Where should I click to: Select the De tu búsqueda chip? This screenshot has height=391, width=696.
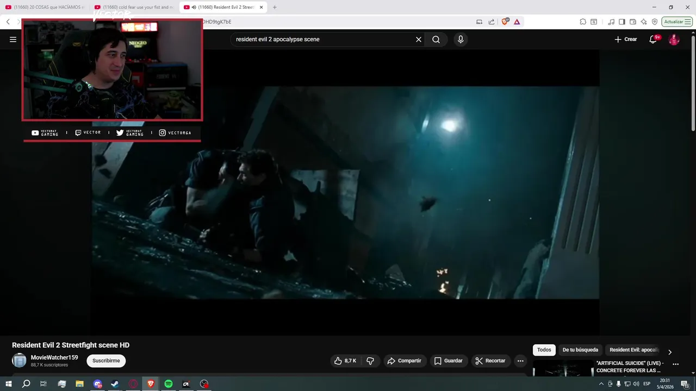point(580,350)
